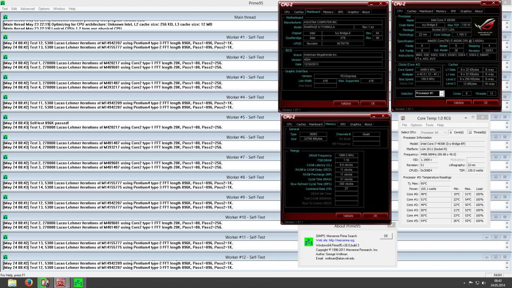Open the volume tray icon
Viewport: 512px width, 288px height.
(483, 283)
